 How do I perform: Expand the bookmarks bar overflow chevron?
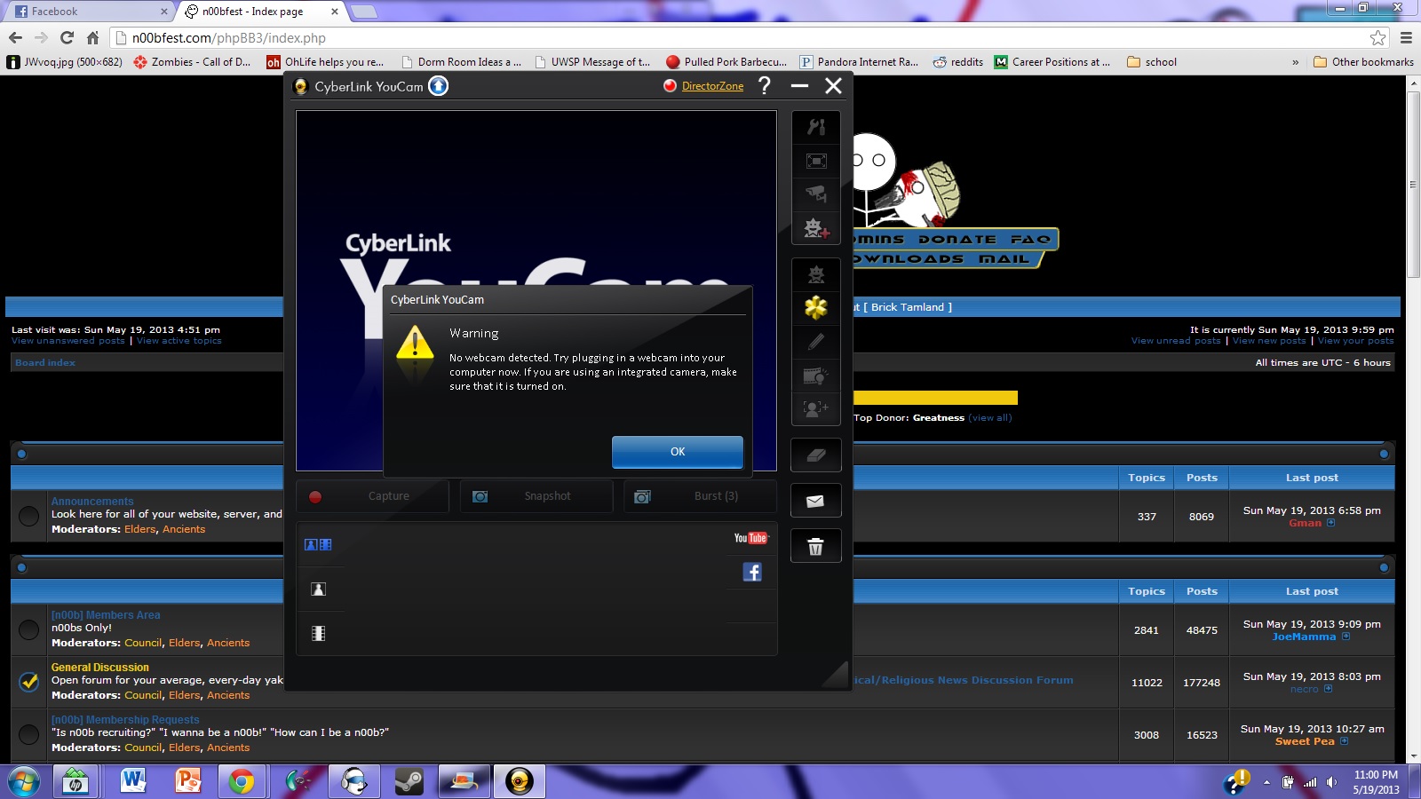[x=1295, y=62]
